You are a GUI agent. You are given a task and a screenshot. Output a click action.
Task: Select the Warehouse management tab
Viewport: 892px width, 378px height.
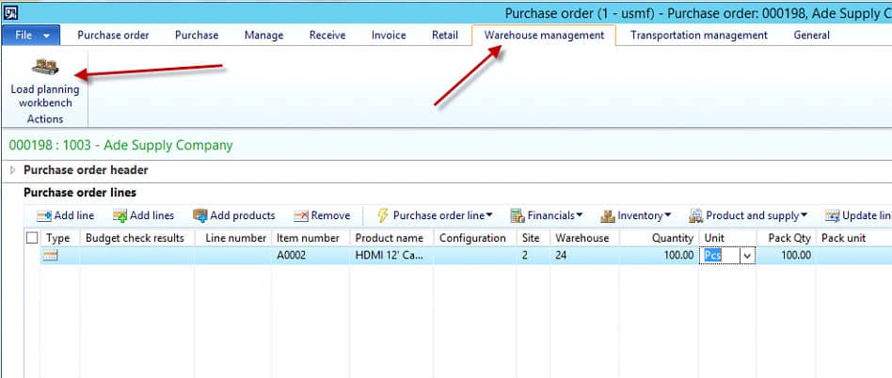[544, 35]
